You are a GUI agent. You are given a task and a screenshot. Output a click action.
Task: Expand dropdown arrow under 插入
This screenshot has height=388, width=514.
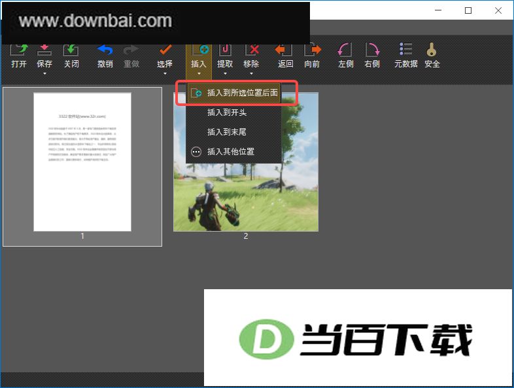coord(199,74)
